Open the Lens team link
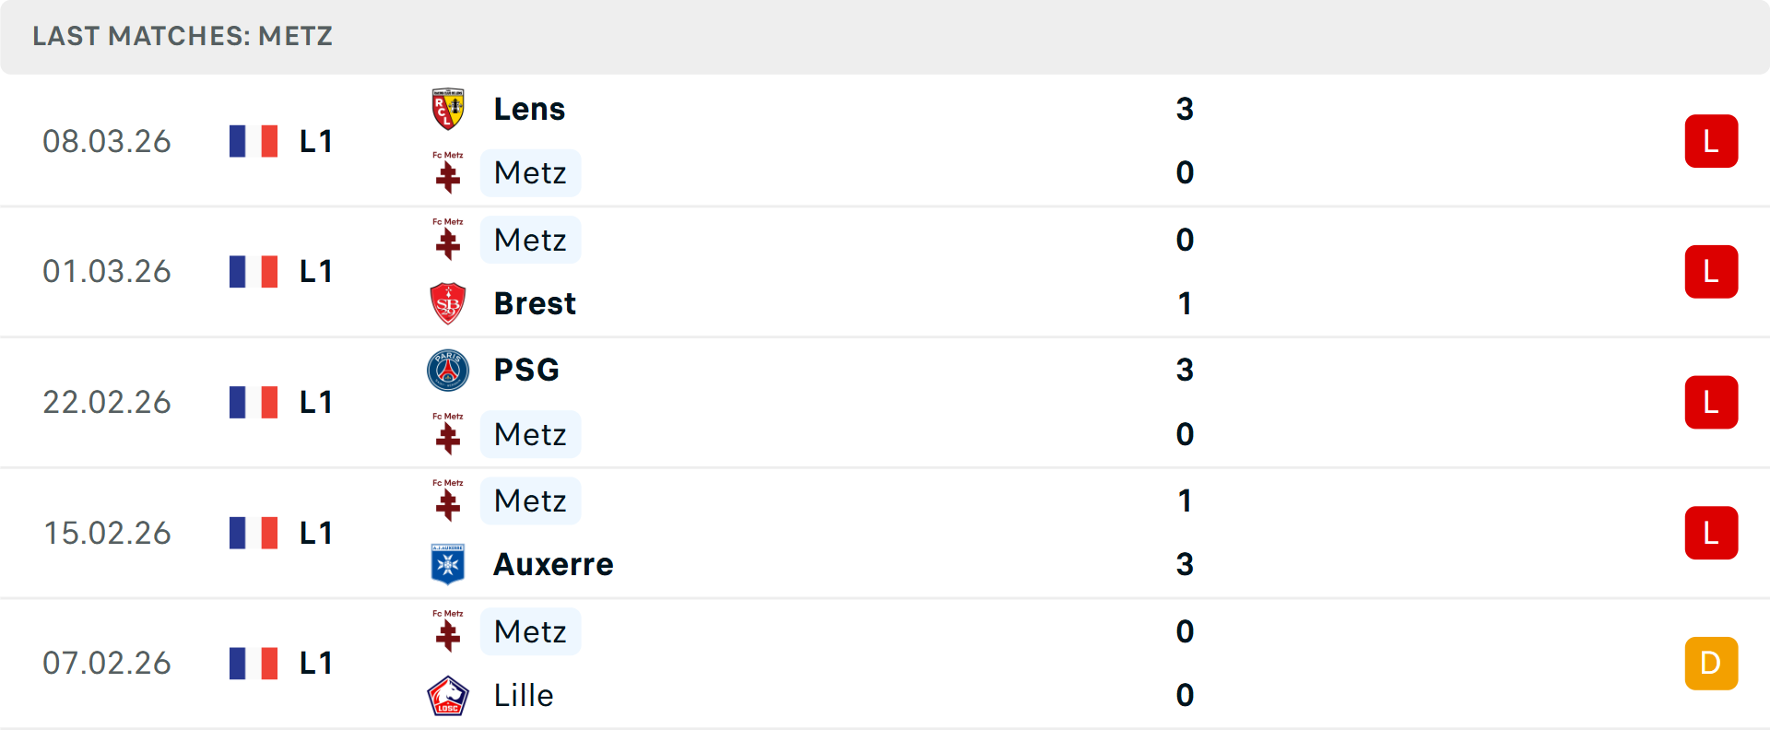This screenshot has width=1770, height=730. point(529,109)
